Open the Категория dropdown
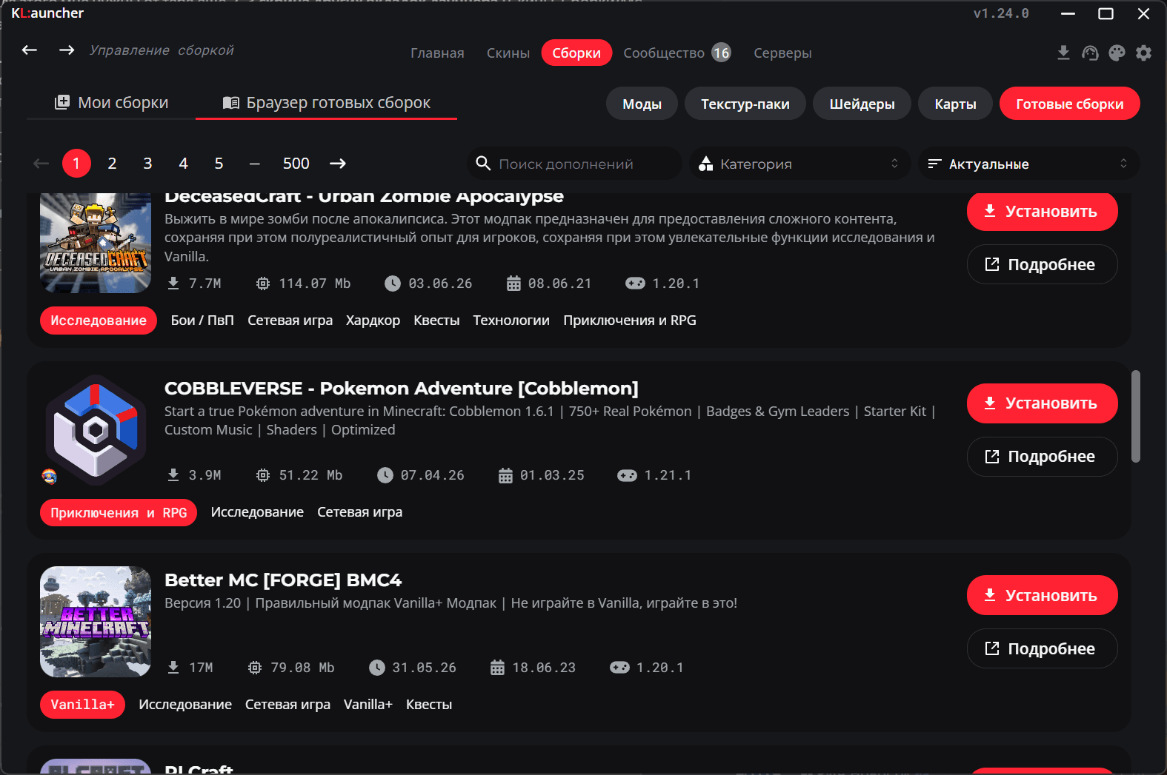This screenshot has width=1167, height=775. point(800,164)
